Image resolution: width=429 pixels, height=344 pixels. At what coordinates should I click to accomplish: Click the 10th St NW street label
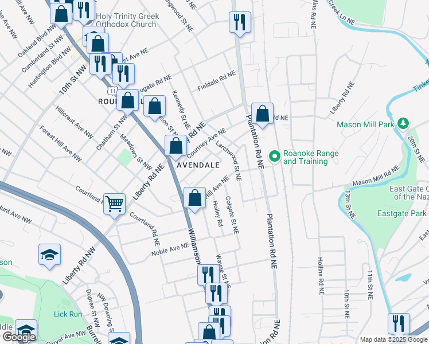(x=73, y=81)
